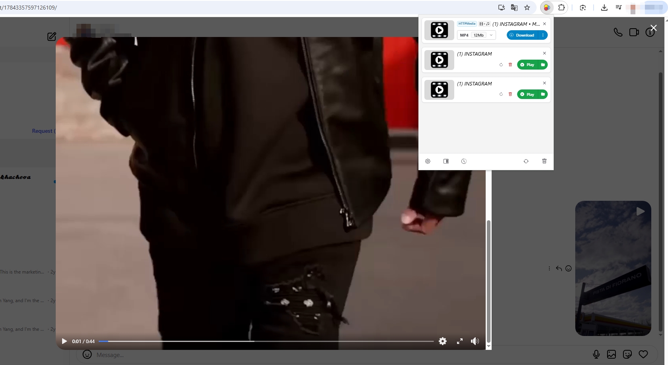Seek along the video progress bar

[x=266, y=341]
